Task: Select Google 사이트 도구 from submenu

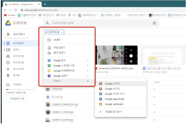Action: click(x=121, y=94)
